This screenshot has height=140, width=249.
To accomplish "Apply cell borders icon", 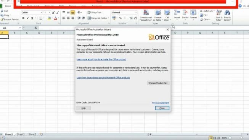I will click(41, 18).
